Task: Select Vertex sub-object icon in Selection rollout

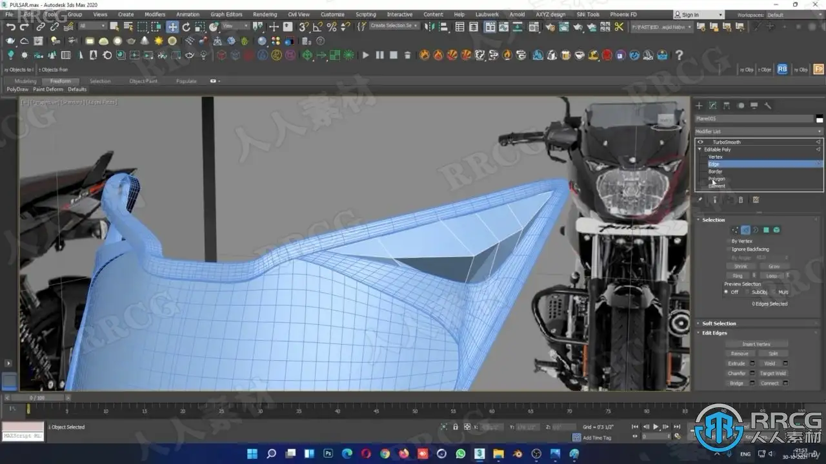Action: coord(735,230)
